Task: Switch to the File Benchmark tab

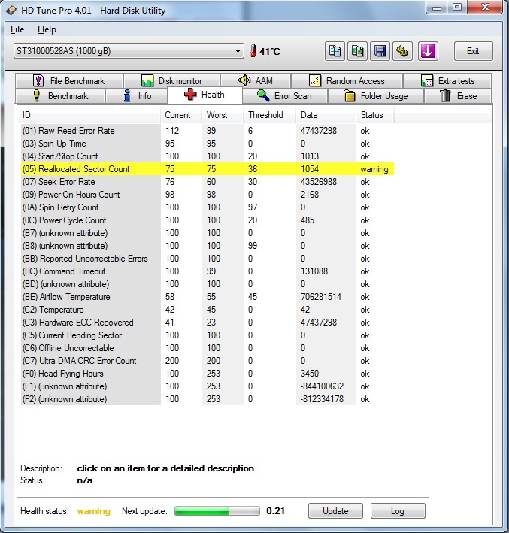Action: 69,81
